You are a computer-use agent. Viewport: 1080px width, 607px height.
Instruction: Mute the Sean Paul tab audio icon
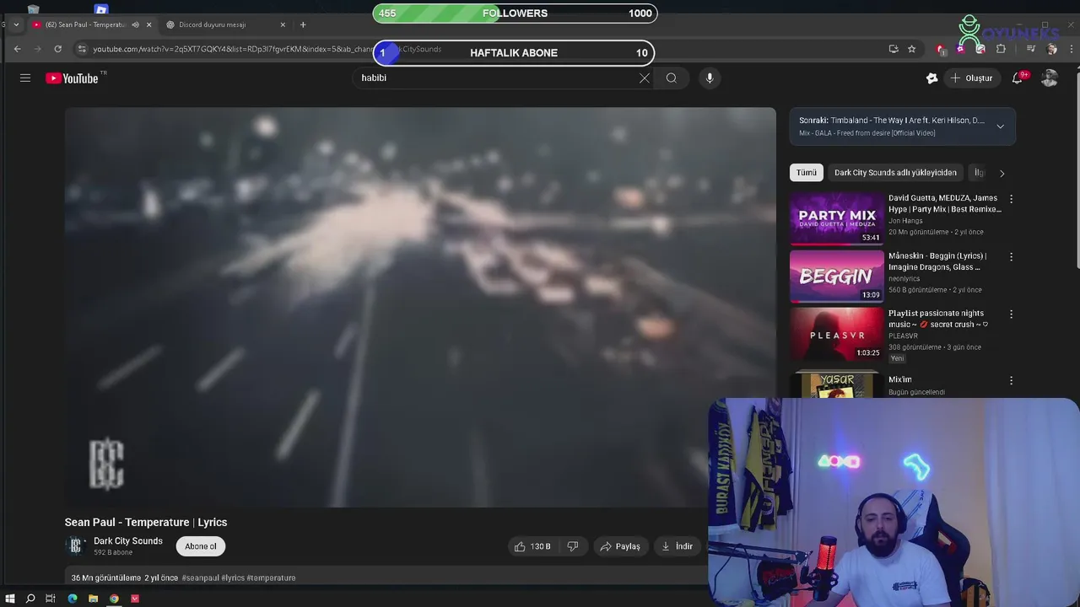click(136, 24)
